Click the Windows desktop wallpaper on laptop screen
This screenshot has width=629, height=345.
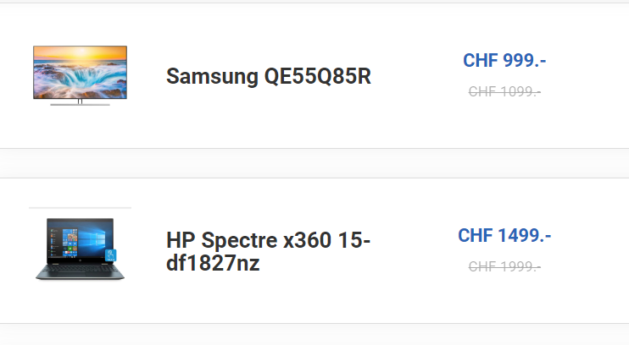coord(96,240)
